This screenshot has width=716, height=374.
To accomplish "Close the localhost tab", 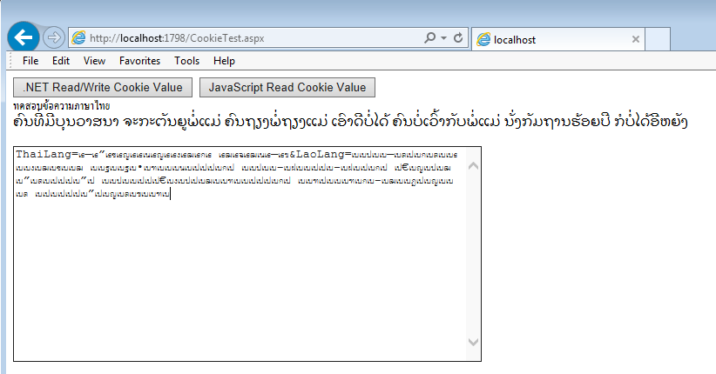I will [x=635, y=39].
